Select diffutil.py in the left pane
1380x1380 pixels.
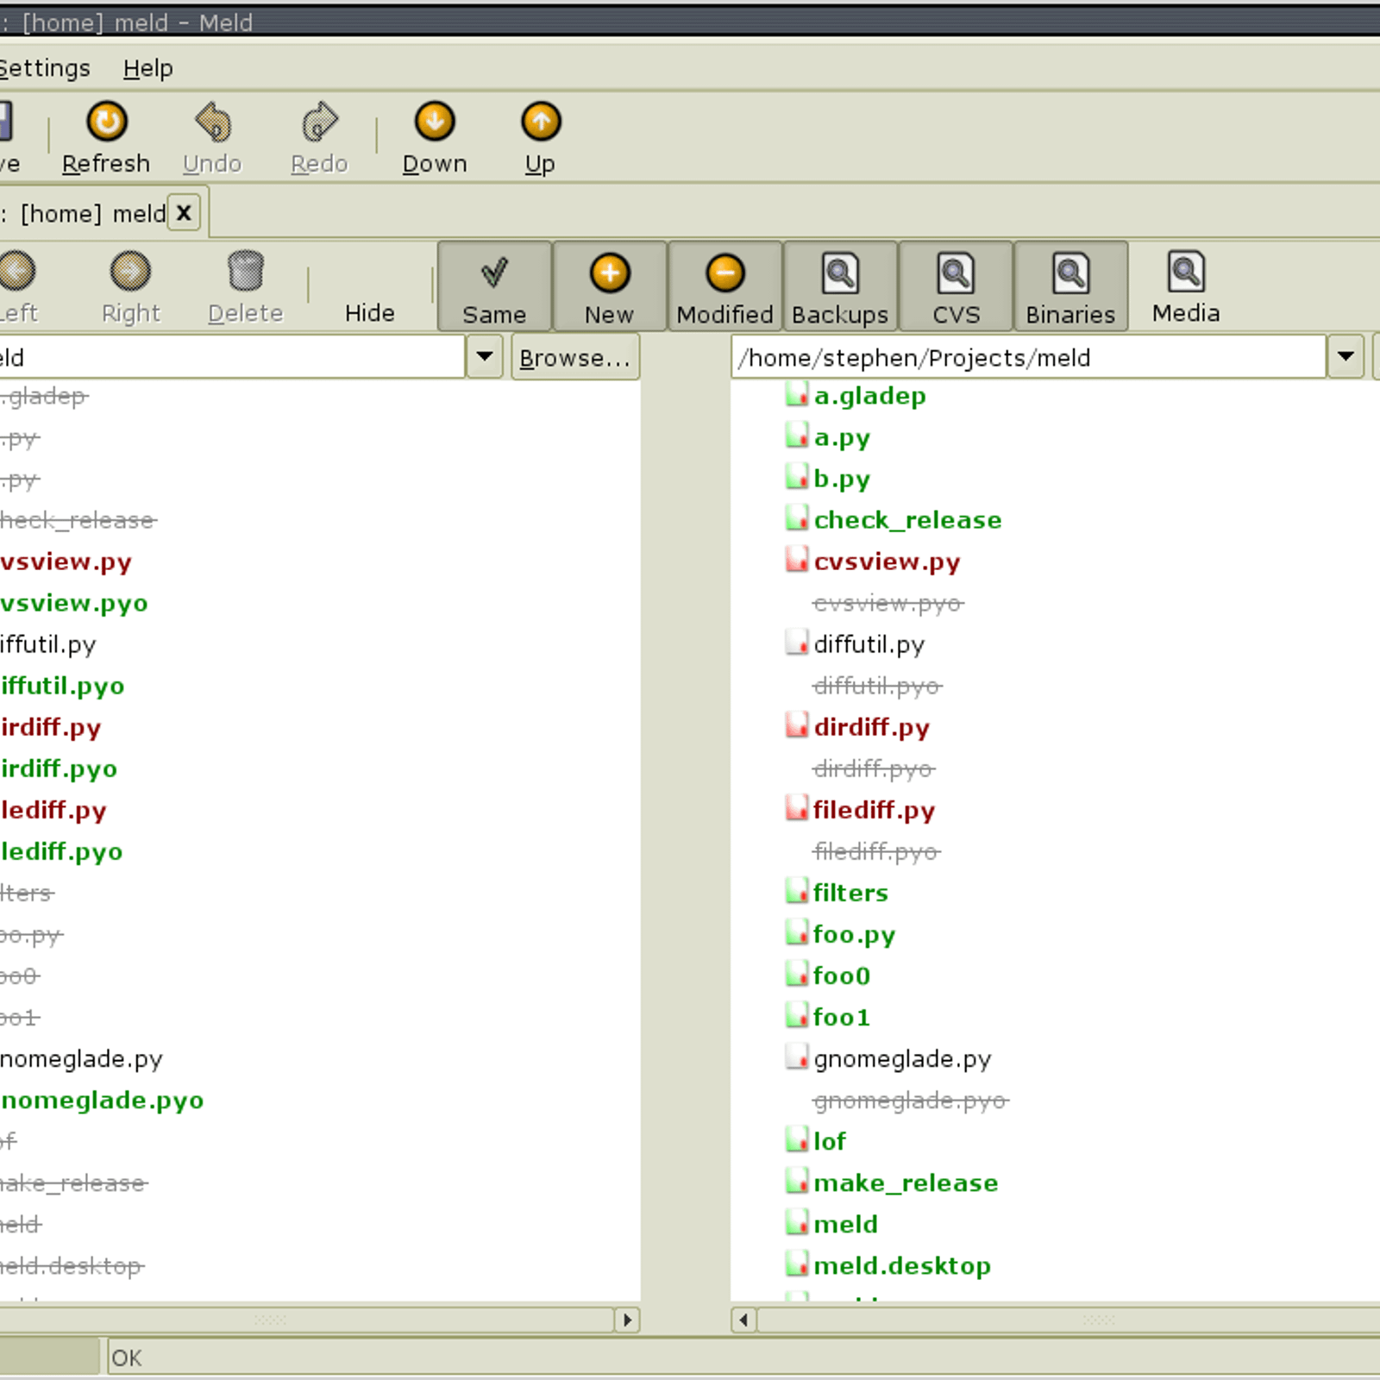[48, 644]
